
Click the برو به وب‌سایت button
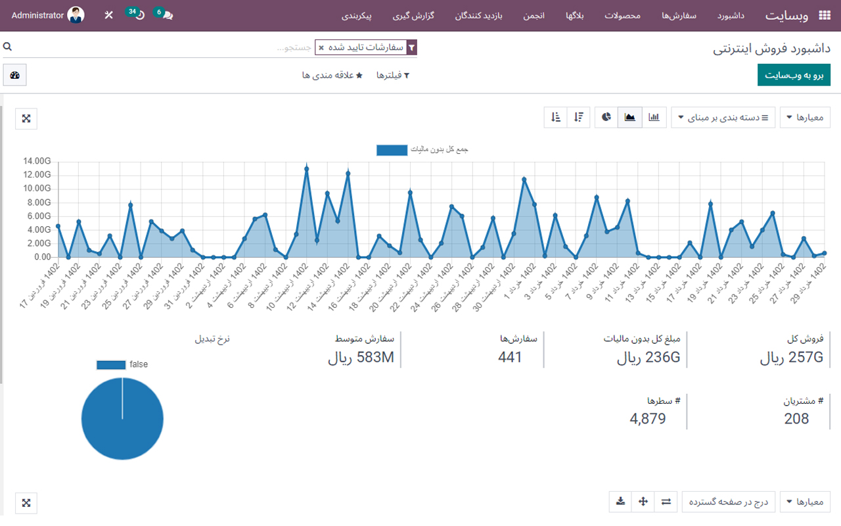(x=794, y=74)
